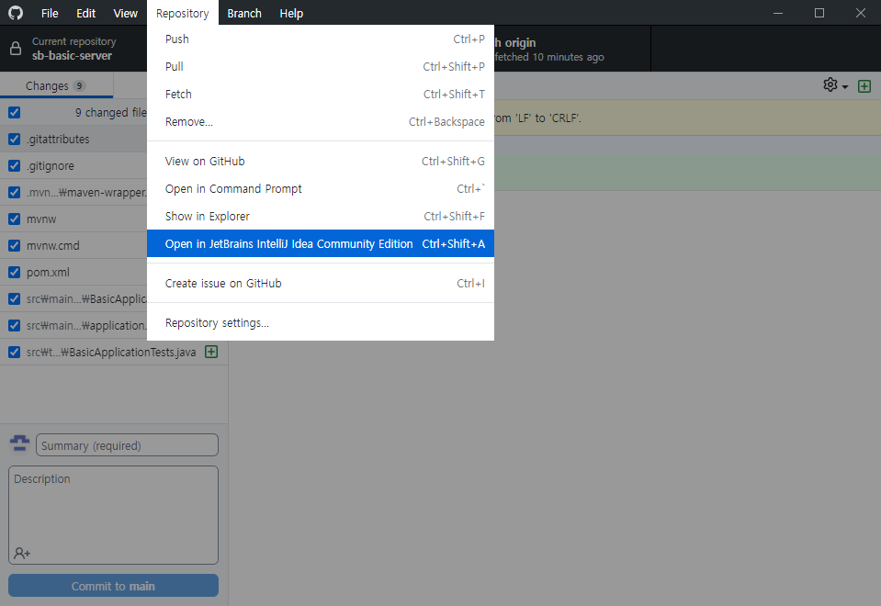Open in JetBrains IntelliJ Idea Community Edition

point(321,243)
